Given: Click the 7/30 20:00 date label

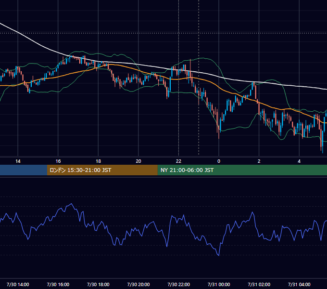Looking at the screenshot, I should pyautogui.click(x=138, y=284).
